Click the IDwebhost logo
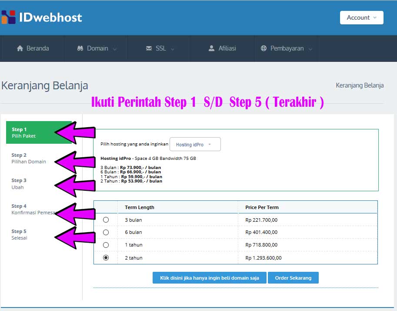Image resolution: width=397 pixels, height=311 pixels. click(x=42, y=17)
